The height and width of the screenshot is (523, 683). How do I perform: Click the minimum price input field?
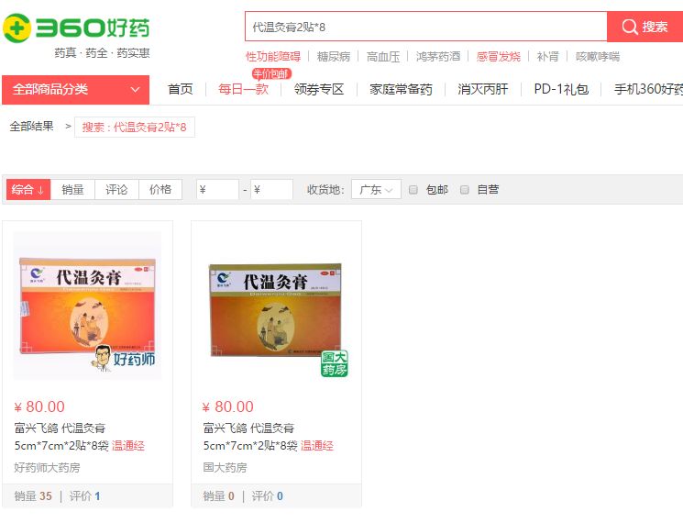pos(217,190)
